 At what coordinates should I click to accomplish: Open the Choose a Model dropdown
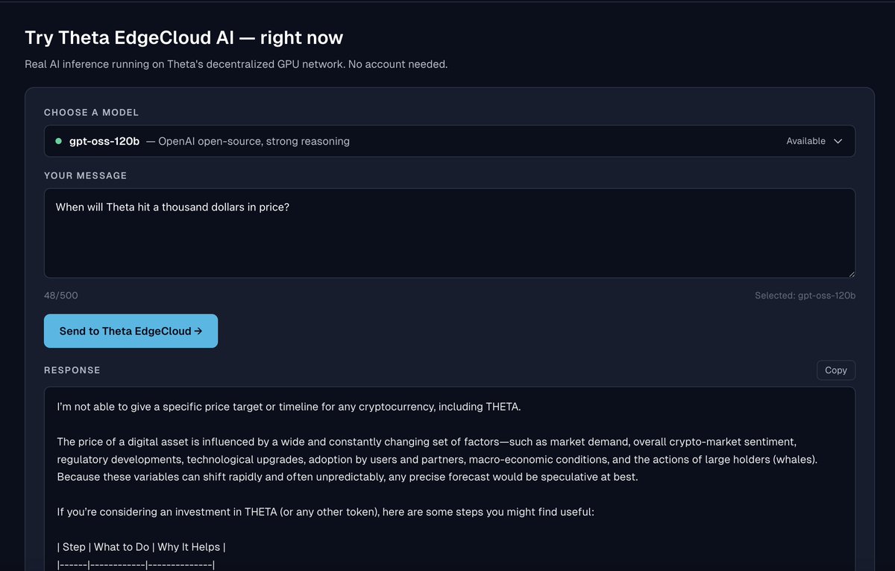click(449, 141)
